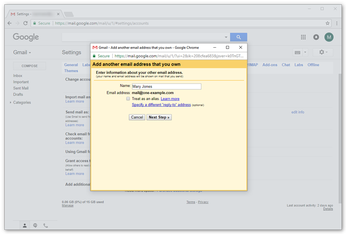Click Manage storage link
Image resolution: width=346 pixels, height=234 pixels.
(x=68, y=206)
